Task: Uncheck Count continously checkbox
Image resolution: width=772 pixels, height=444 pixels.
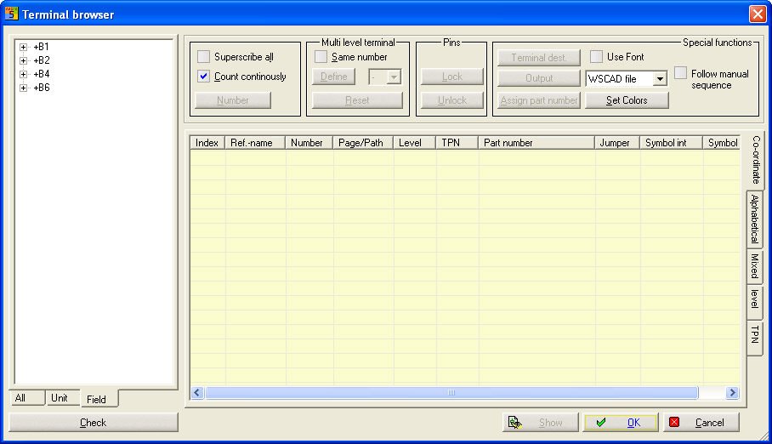Action: click(x=203, y=77)
